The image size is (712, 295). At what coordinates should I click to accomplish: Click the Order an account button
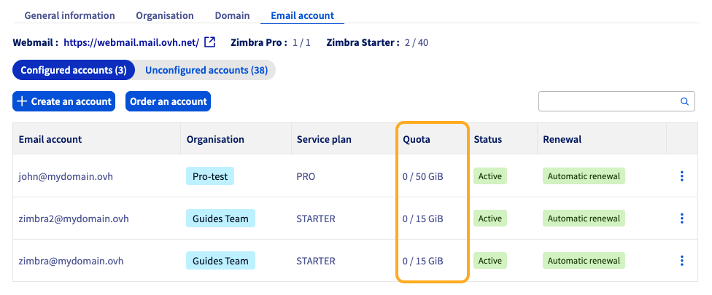pos(168,102)
